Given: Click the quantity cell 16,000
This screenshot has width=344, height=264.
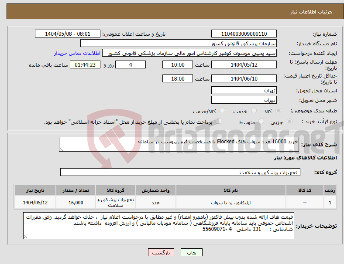Looking at the screenshot, I should [76, 203].
